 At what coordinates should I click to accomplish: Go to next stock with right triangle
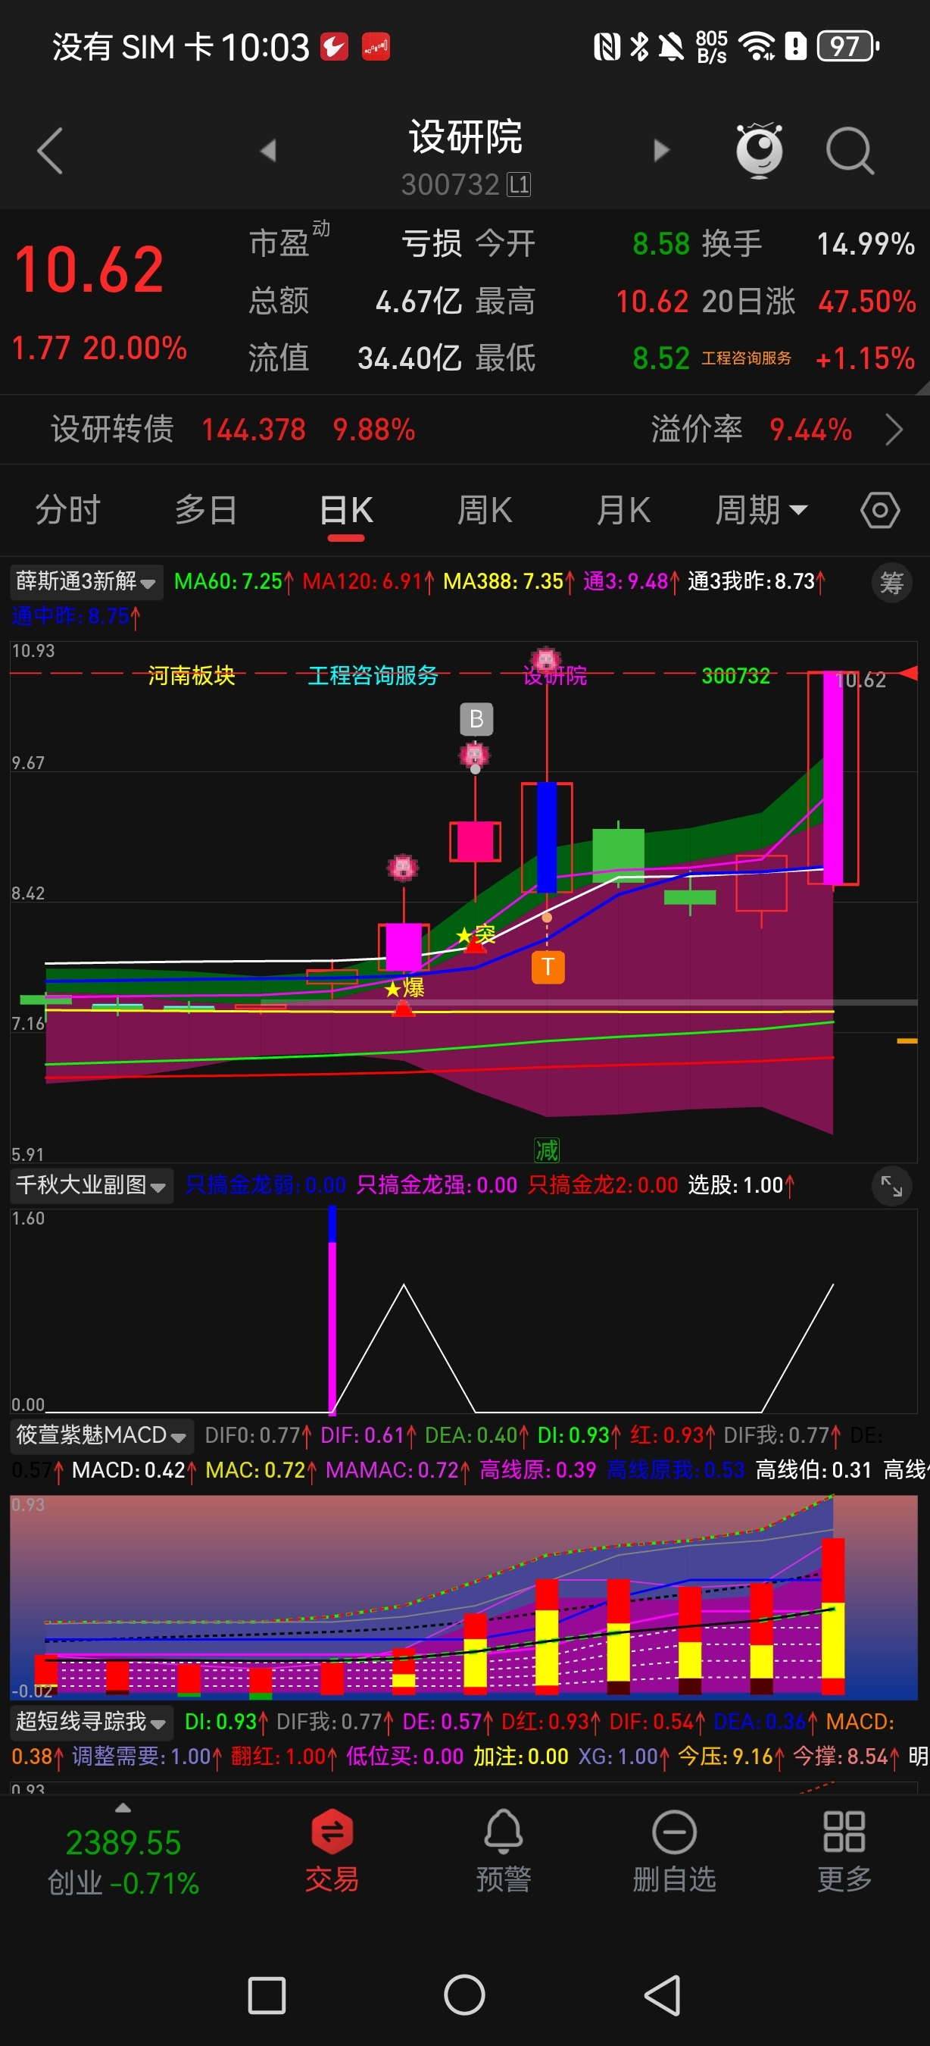coord(661,150)
